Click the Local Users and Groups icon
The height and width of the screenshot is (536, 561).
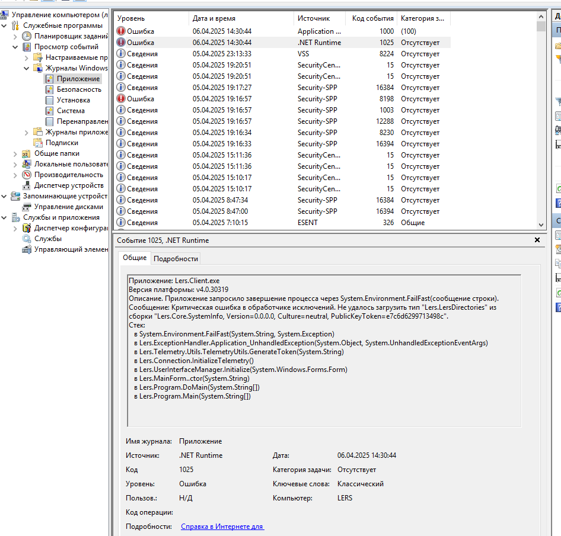point(27,165)
